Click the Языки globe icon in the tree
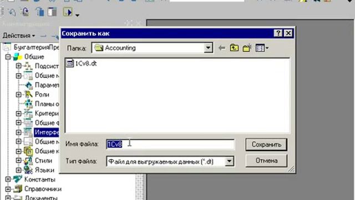355x200 pixels. (x=28, y=170)
